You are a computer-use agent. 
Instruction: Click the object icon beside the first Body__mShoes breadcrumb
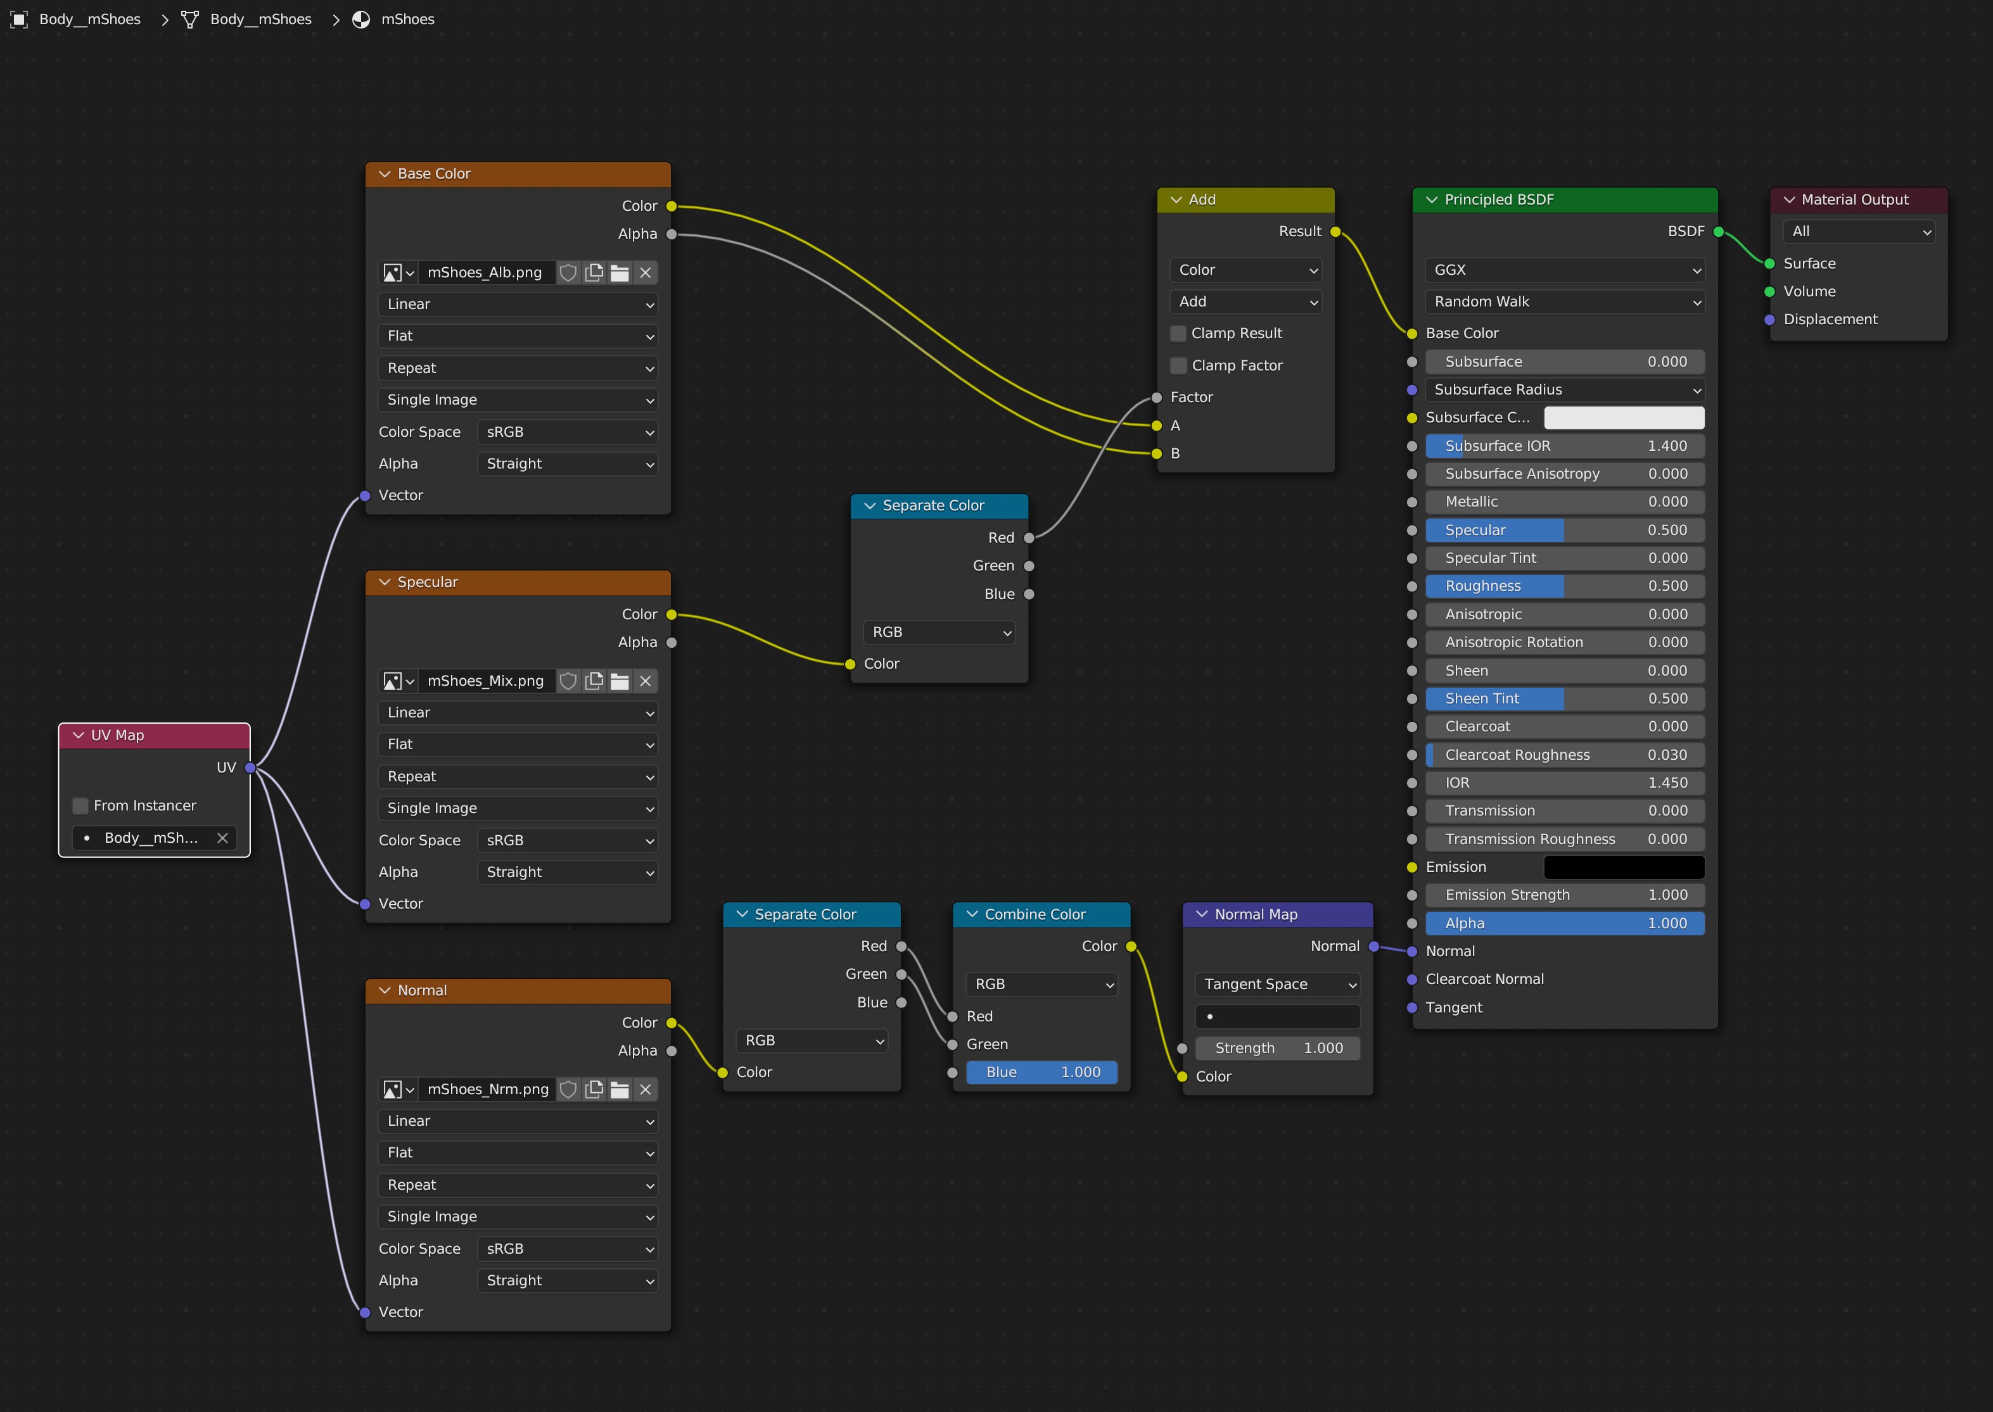[18, 19]
